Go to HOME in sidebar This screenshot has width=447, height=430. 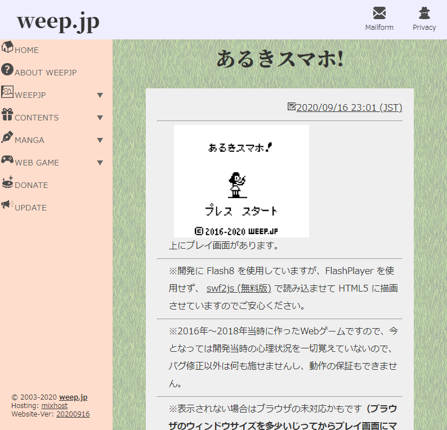coord(26,50)
